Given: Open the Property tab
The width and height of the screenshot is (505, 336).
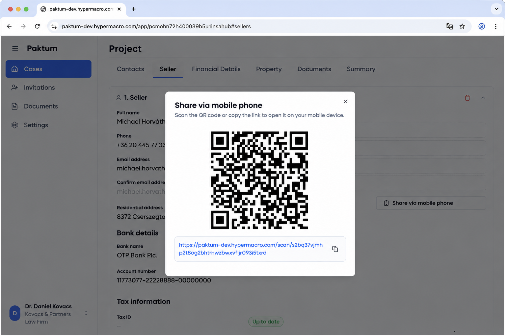Looking at the screenshot, I should [269, 69].
